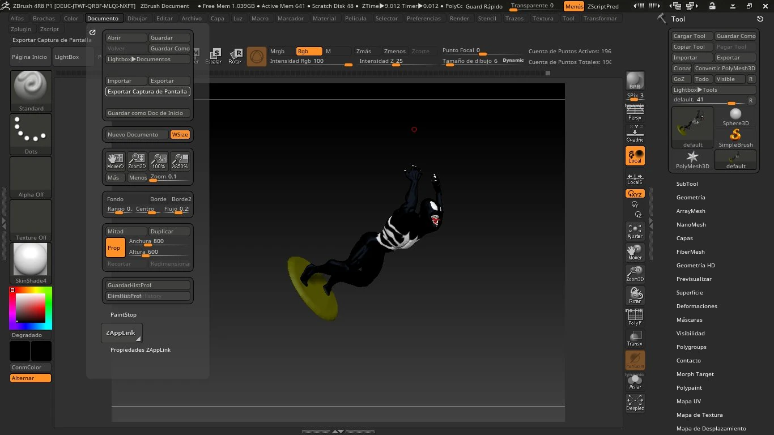Click the Ajustar frame icon
Screen dimensions: 774x435
tap(635, 231)
